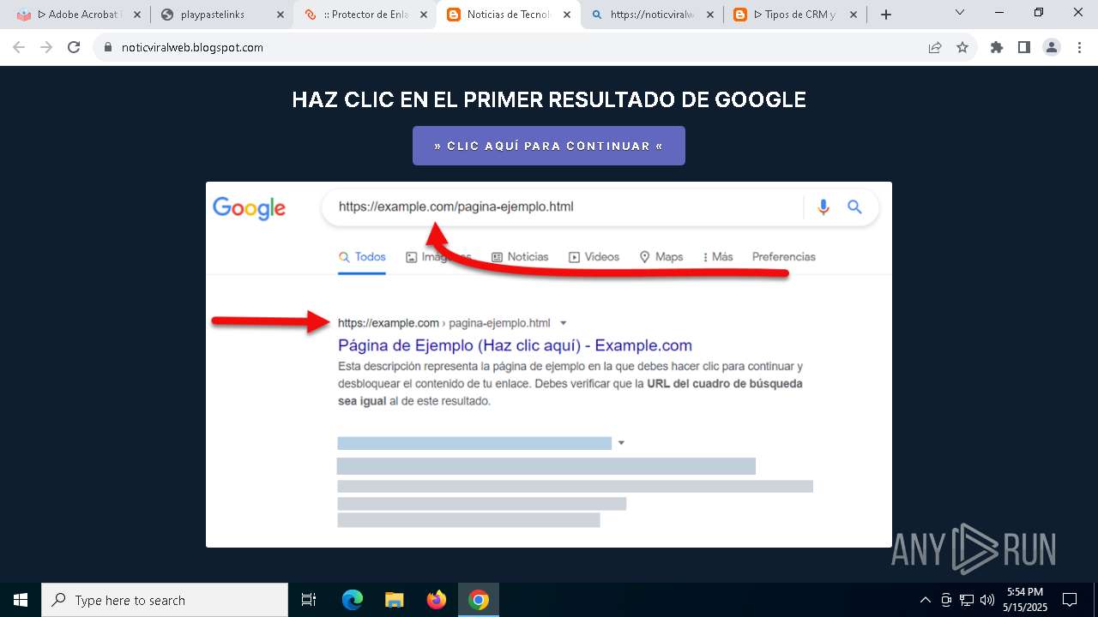Open the notifications action center icon
Viewport: 1098px width, 617px height.
coord(1070,600)
